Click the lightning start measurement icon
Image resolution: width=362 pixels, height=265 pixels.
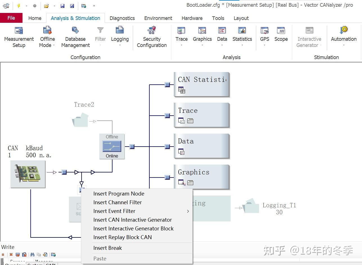pos(19,6)
